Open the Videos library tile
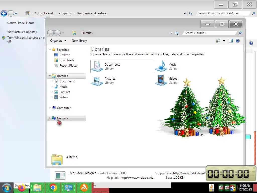This screenshot has height=193, width=257. click(x=167, y=81)
